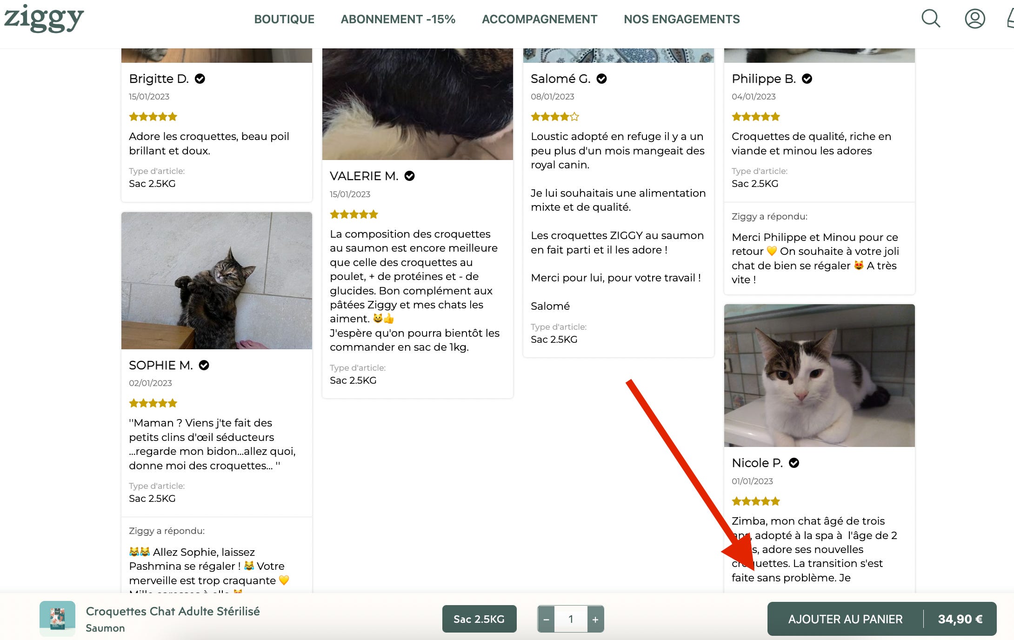Click 'Ziggy a répondu:' under Philippe's review

pos(769,216)
